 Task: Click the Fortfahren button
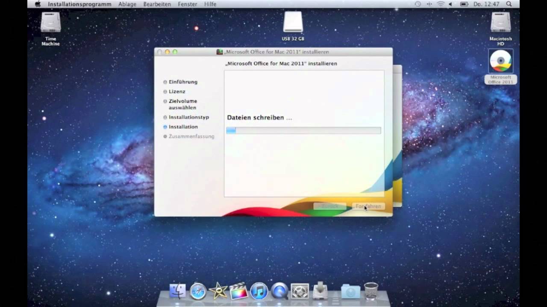pos(368,206)
